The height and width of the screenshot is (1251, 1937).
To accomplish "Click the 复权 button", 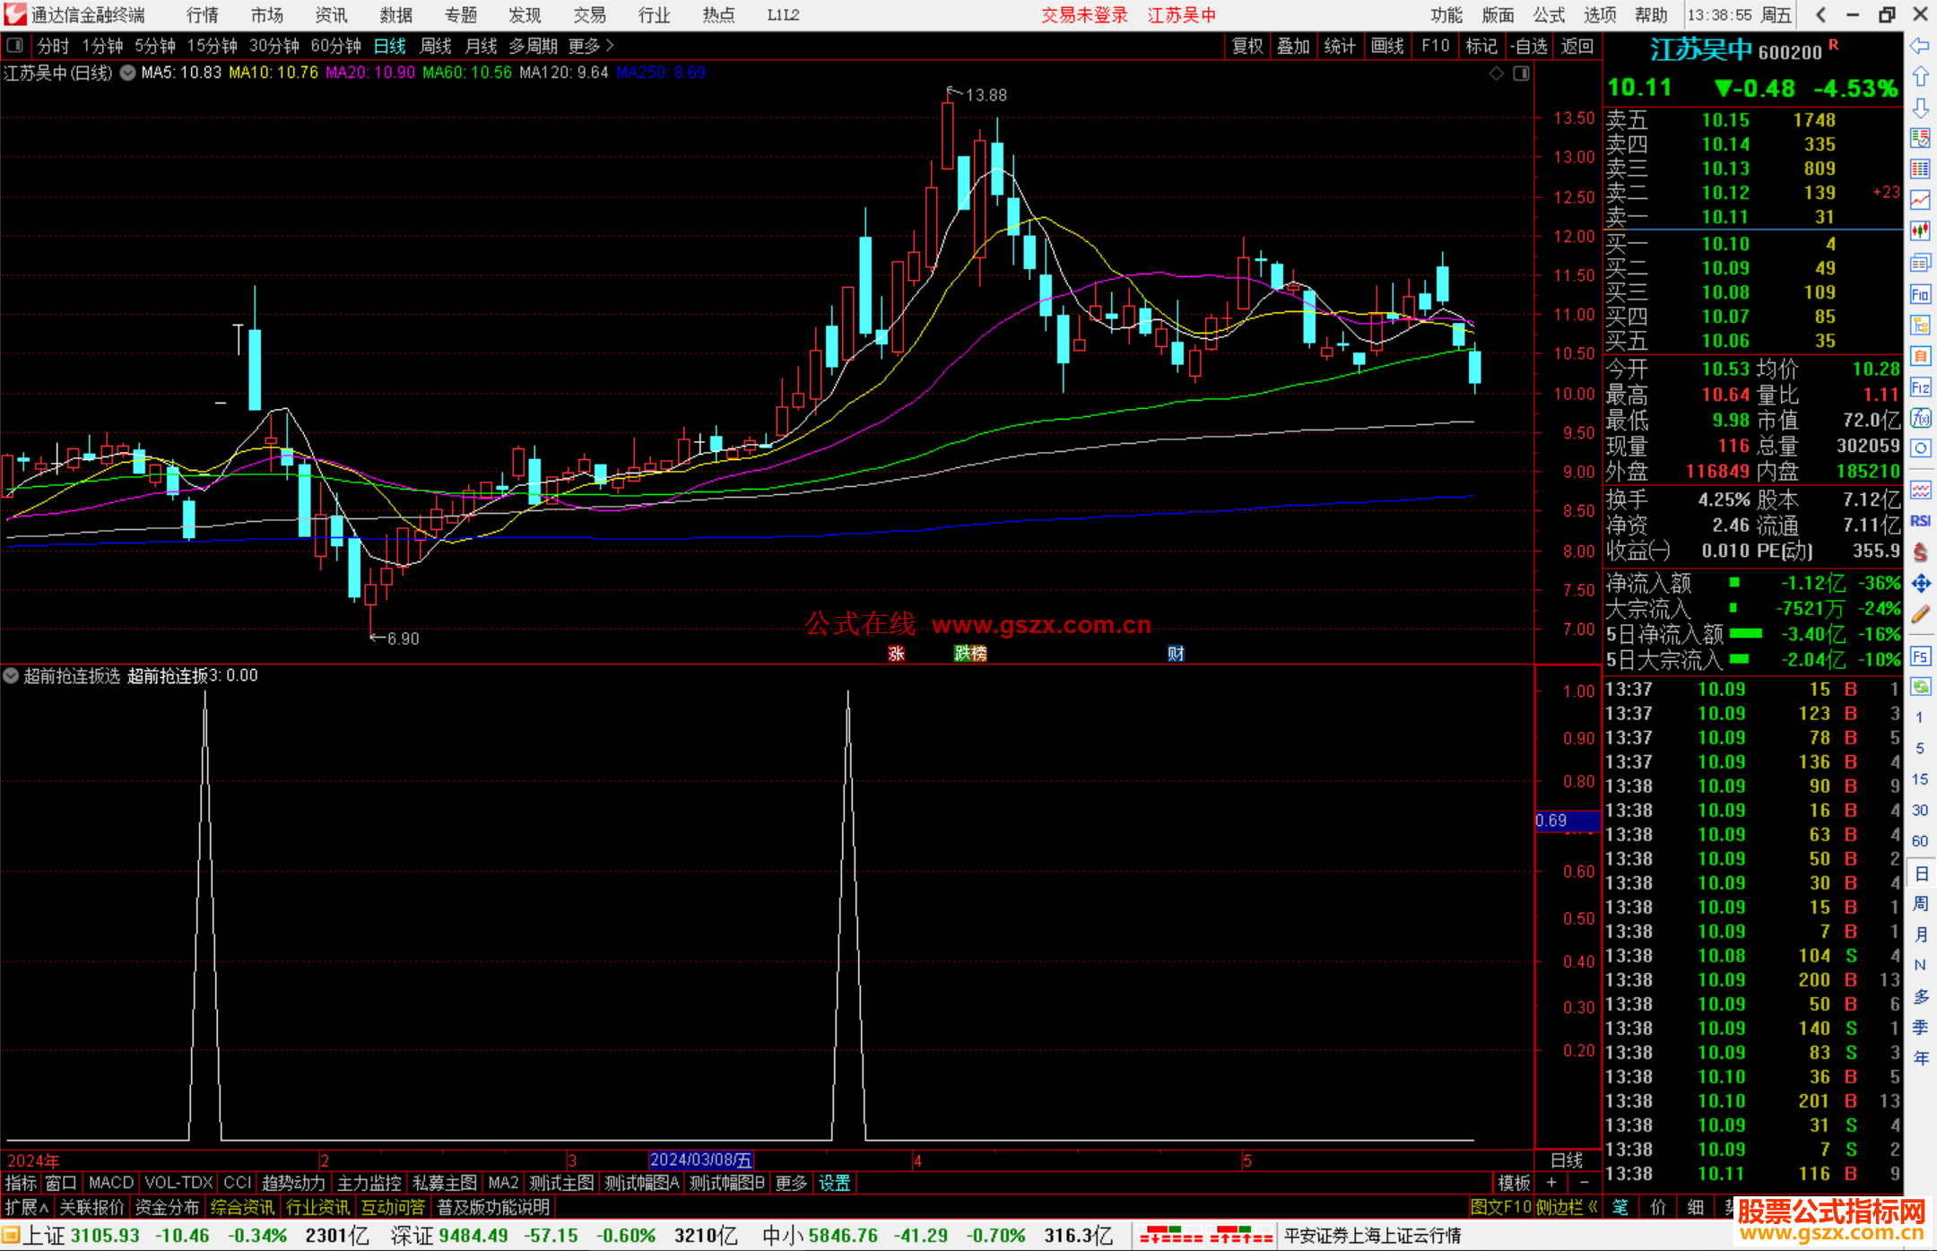I will click(1246, 46).
